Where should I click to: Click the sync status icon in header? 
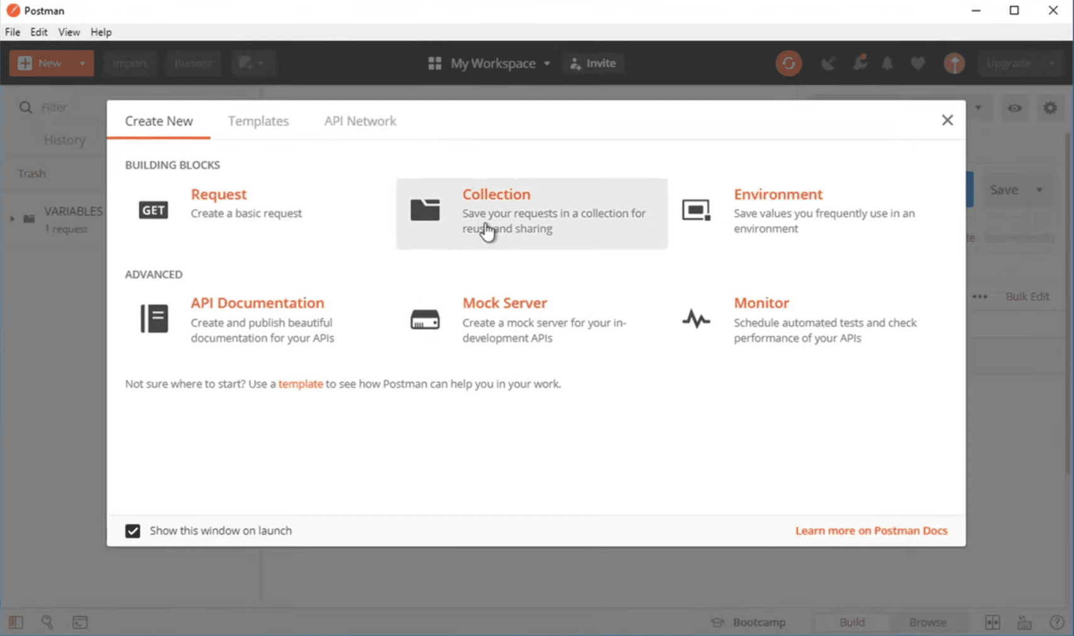[x=789, y=63]
